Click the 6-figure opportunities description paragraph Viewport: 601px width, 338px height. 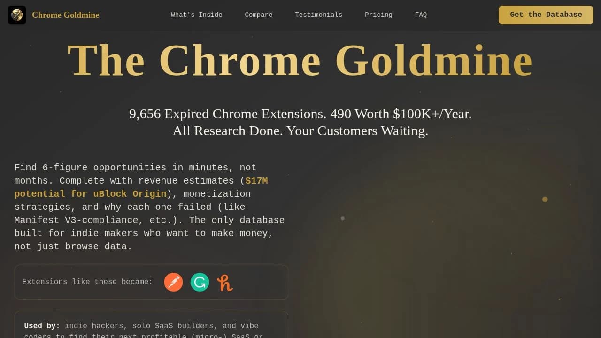[x=149, y=207]
